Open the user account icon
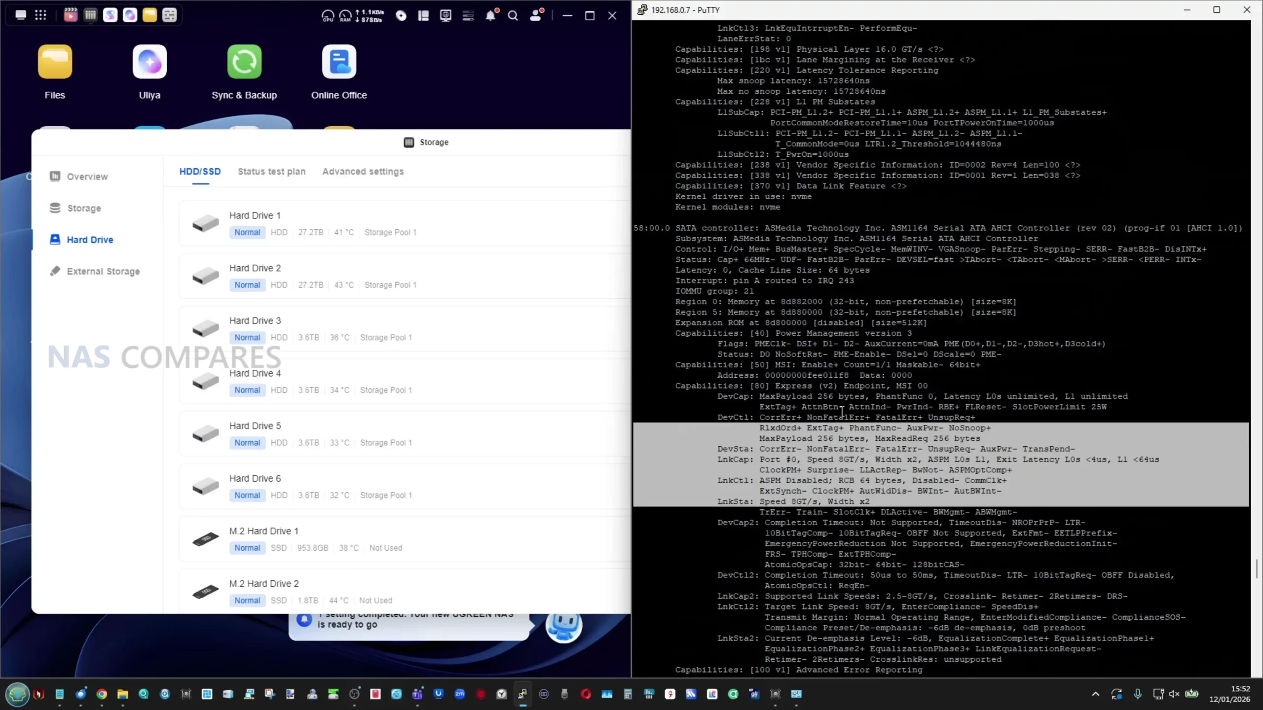This screenshot has width=1263, height=710. pos(536,16)
